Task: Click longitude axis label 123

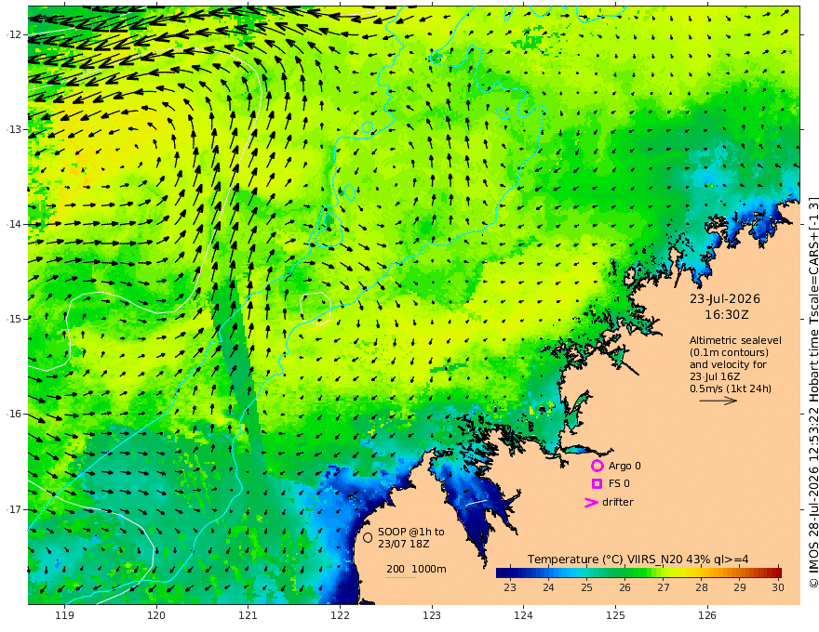Action: (x=432, y=615)
